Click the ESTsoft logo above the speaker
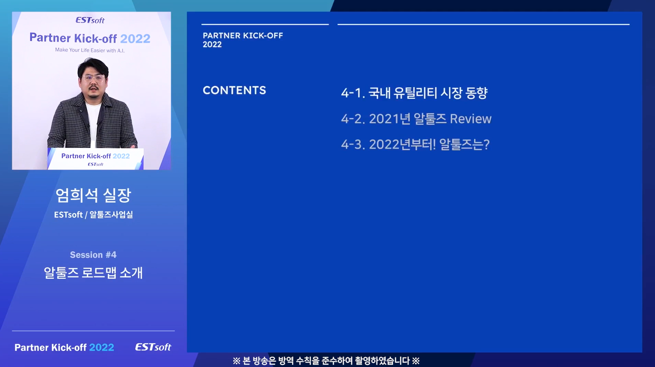The image size is (655, 367). pos(90,20)
